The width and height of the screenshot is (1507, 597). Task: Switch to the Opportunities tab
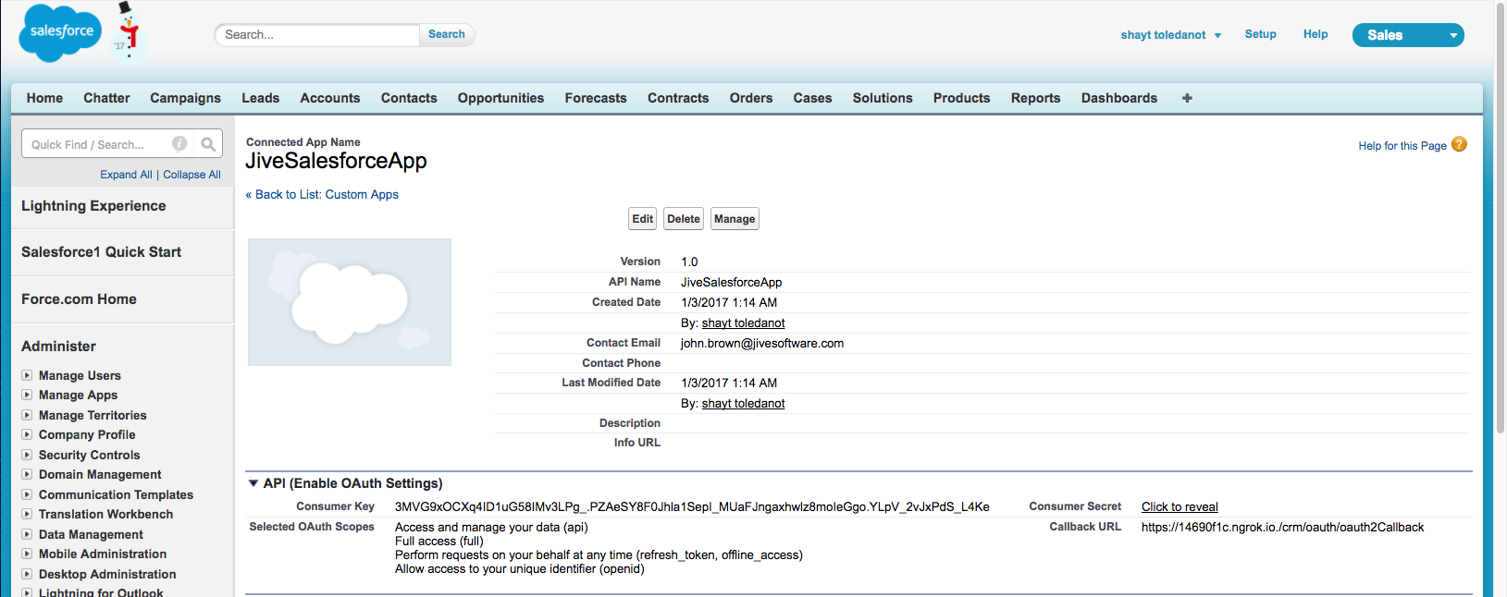(x=500, y=98)
